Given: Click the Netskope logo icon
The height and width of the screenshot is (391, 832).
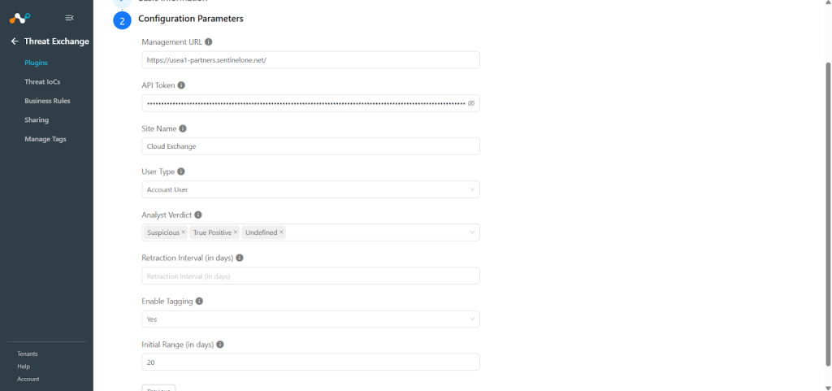Looking at the screenshot, I should coord(19,18).
